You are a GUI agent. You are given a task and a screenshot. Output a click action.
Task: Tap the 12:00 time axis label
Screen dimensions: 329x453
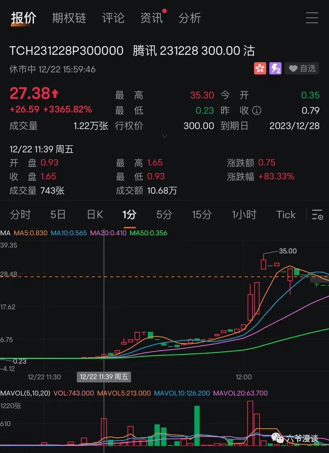click(x=243, y=377)
